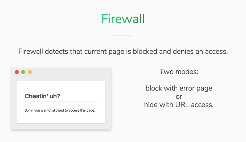Click the 'block with error page' text

pos(179,88)
